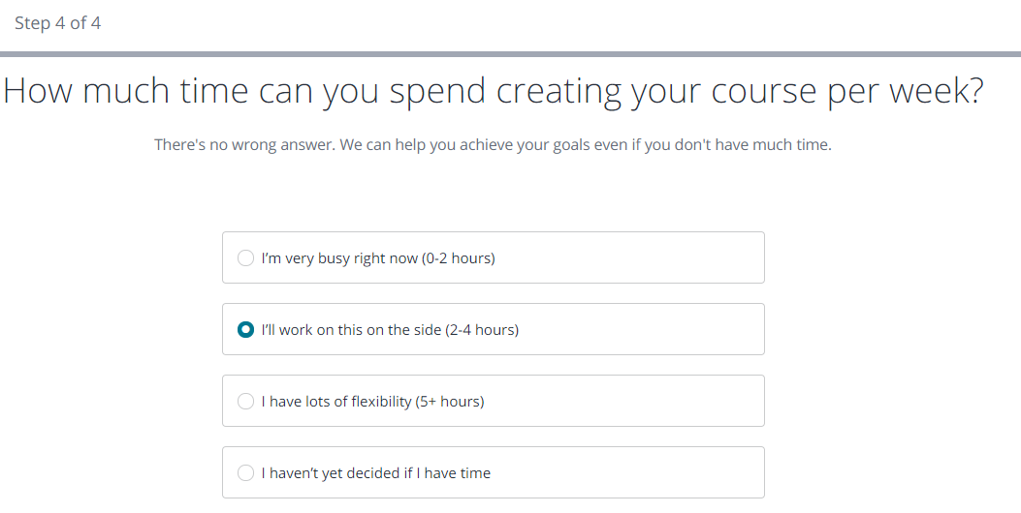This screenshot has height=513, width=1021.
Task: Select the "I'm very busy right now" radio button
Action: click(246, 258)
